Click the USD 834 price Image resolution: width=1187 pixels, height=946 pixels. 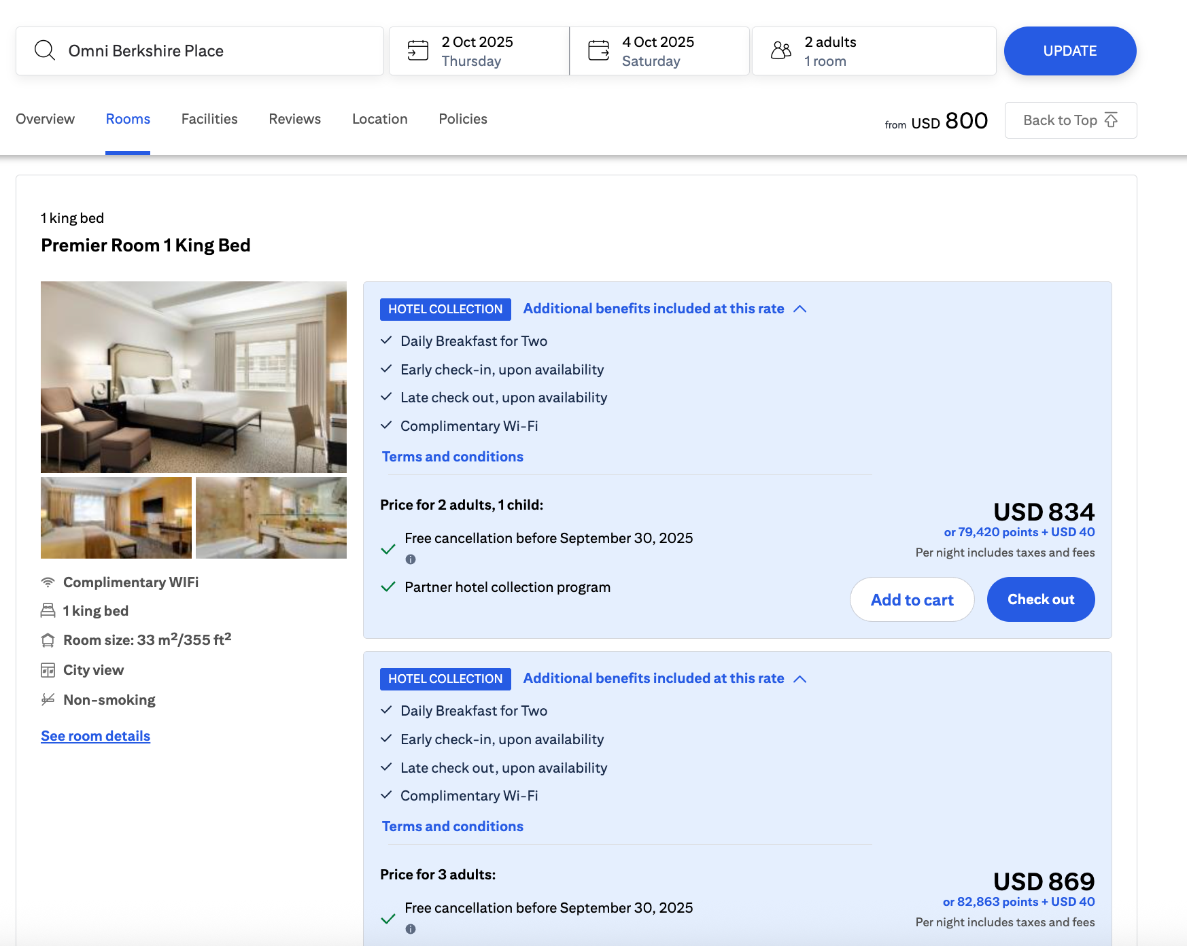click(x=1044, y=511)
